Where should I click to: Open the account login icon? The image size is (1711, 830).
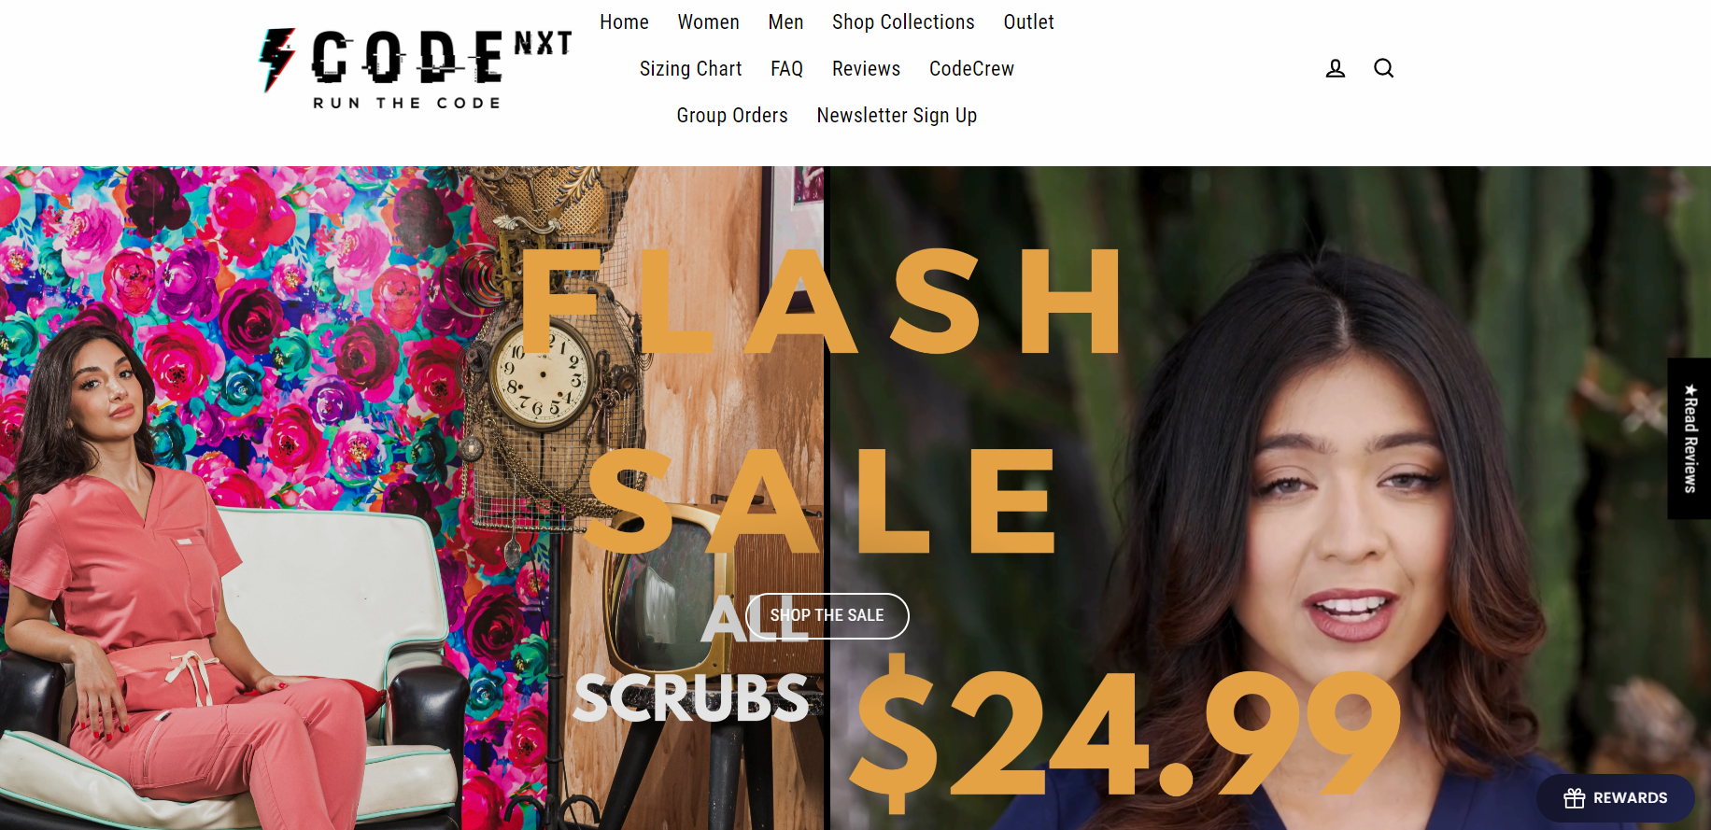(x=1336, y=68)
